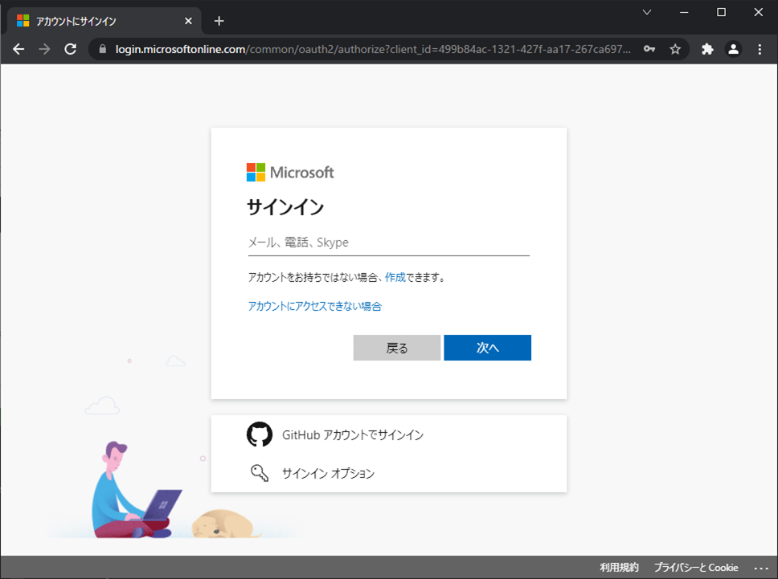Bookmark this page with the star icon
The image size is (778, 579).
tap(675, 49)
